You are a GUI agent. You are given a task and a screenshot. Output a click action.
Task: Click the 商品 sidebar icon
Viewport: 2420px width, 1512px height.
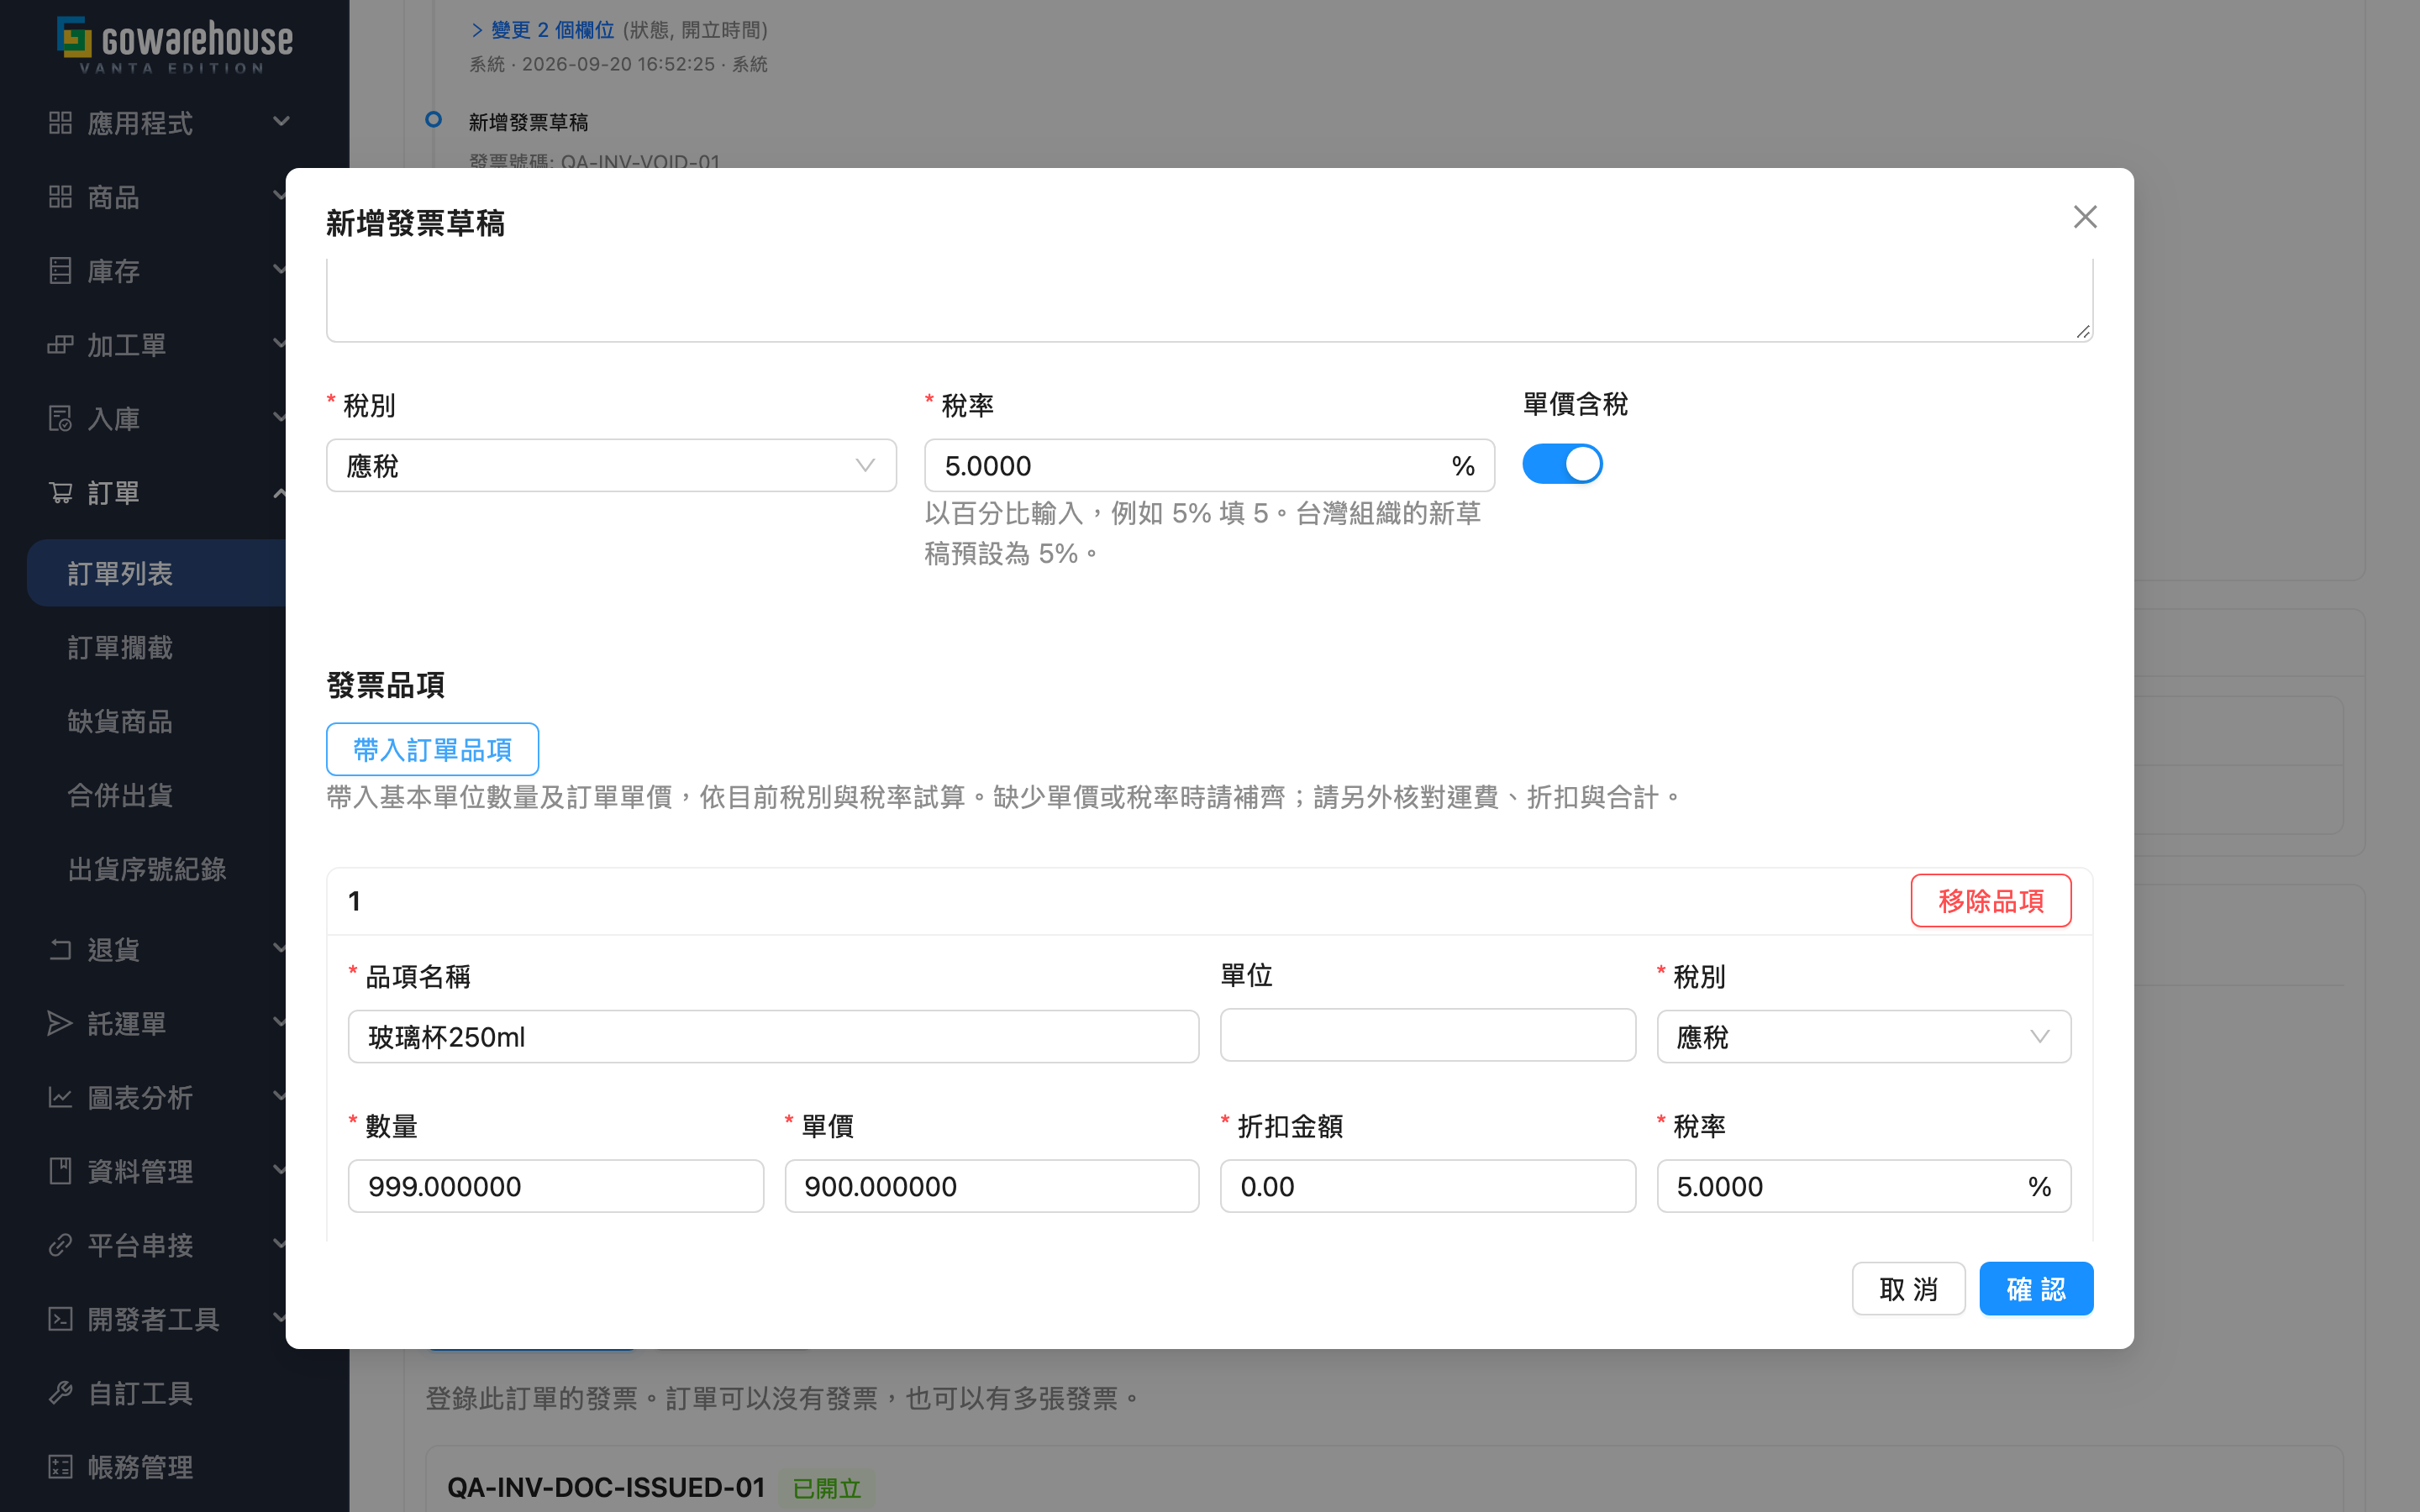click(60, 196)
